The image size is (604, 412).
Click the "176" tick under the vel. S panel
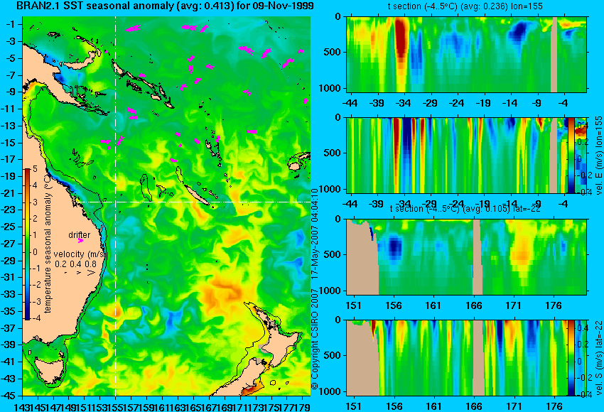[554, 406]
